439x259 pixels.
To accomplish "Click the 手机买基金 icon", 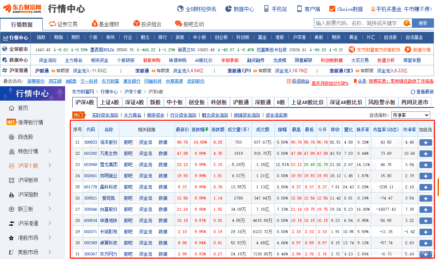I will click(x=373, y=9).
